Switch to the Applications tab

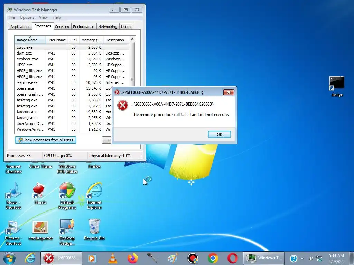click(20, 27)
